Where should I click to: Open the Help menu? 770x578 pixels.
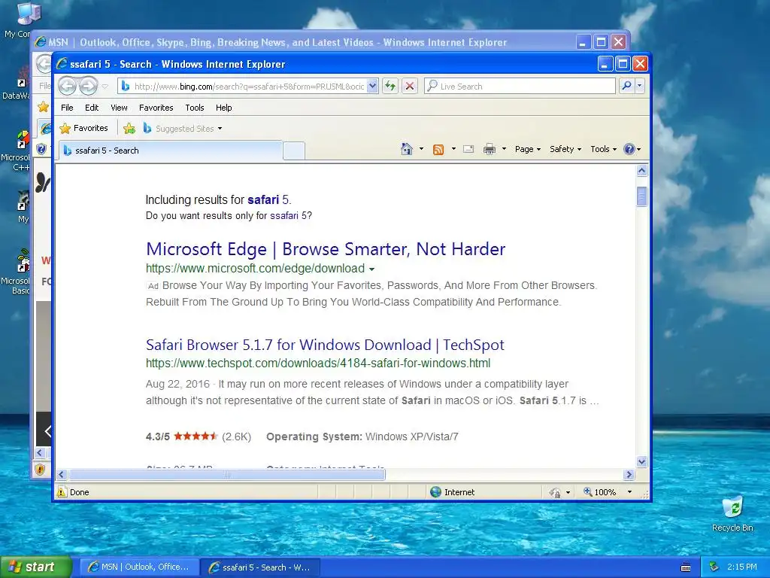[224, 108]
